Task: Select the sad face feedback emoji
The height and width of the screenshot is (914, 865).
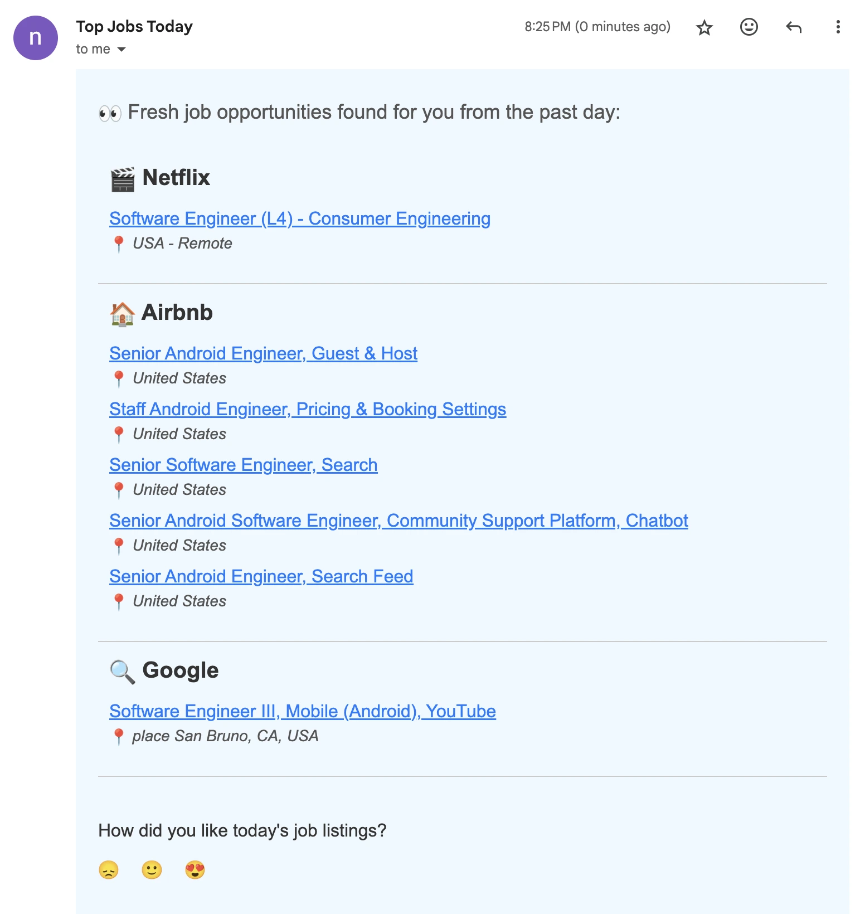Action: (x=109, y=869)
